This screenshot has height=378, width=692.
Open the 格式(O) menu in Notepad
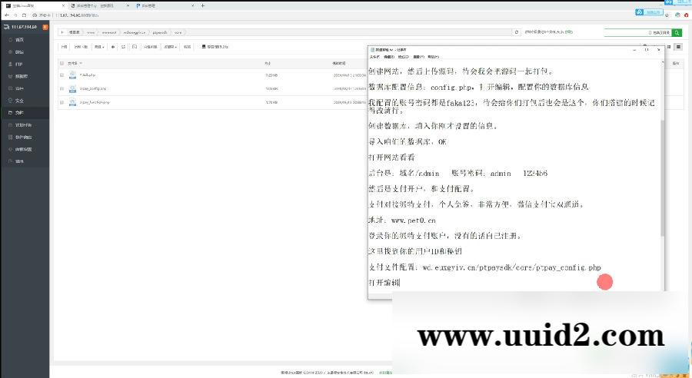[404, 57]
